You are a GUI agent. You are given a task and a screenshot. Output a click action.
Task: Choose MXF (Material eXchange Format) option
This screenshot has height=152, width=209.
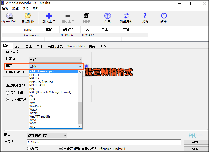tap(53, 92)
